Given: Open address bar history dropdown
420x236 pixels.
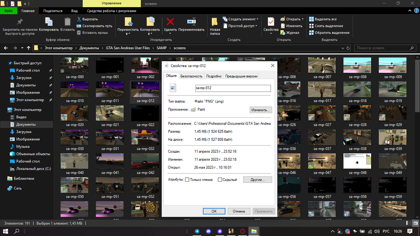Looking at the screenshot, I should pyautogui.click(x=343, y=48).
